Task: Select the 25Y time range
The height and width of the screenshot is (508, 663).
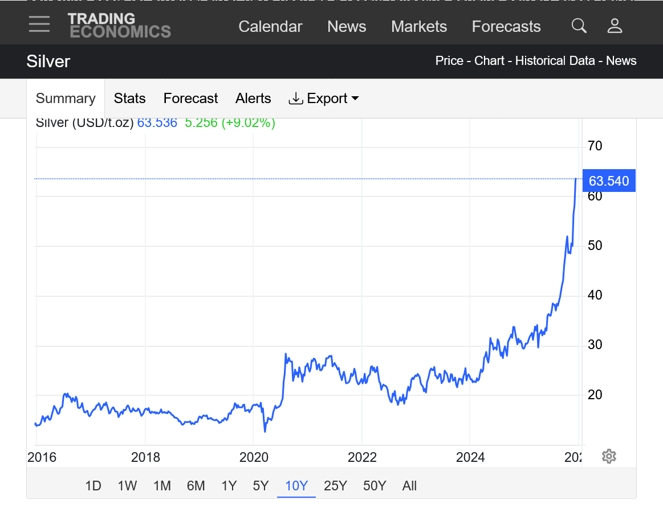Action: [x=335, y=486]
